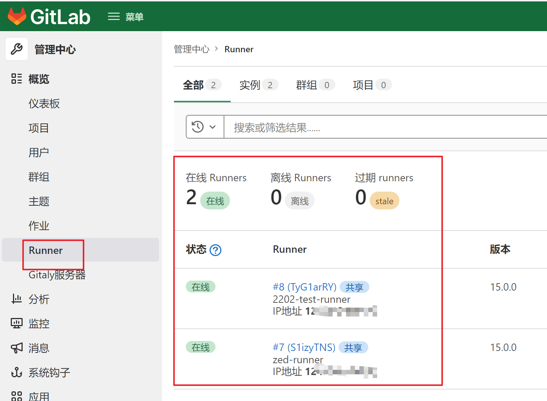This screenshot has height=401, width=547.
Task: Open the 仪表板 sidebar item
Action: pyautogui.click(x=44, y=104)
